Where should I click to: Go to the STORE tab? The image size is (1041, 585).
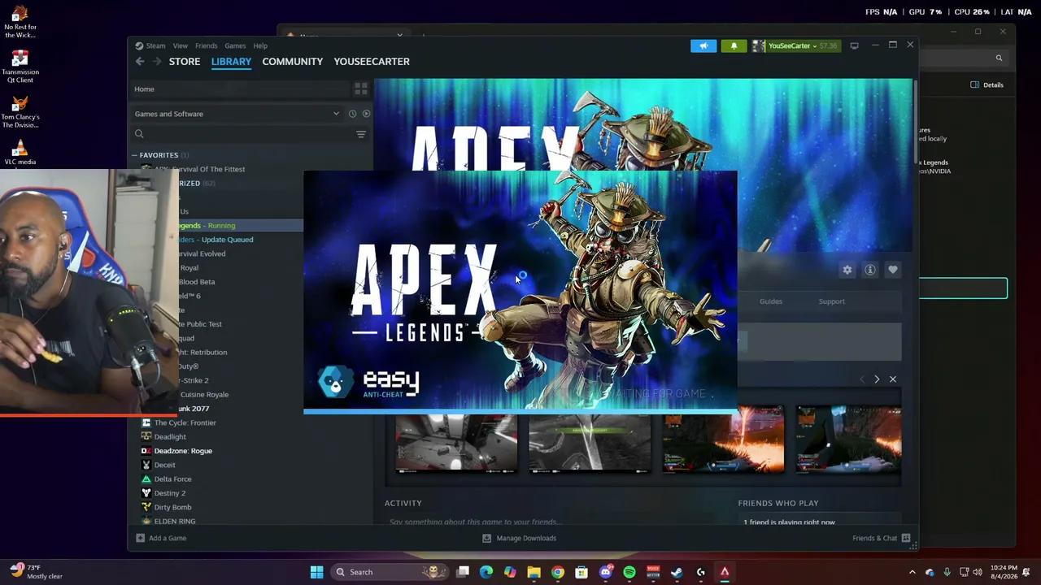[x=185, y=62]
